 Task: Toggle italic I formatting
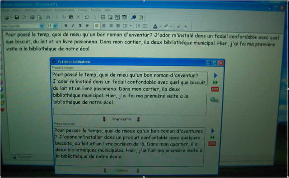tap(73, 26)
